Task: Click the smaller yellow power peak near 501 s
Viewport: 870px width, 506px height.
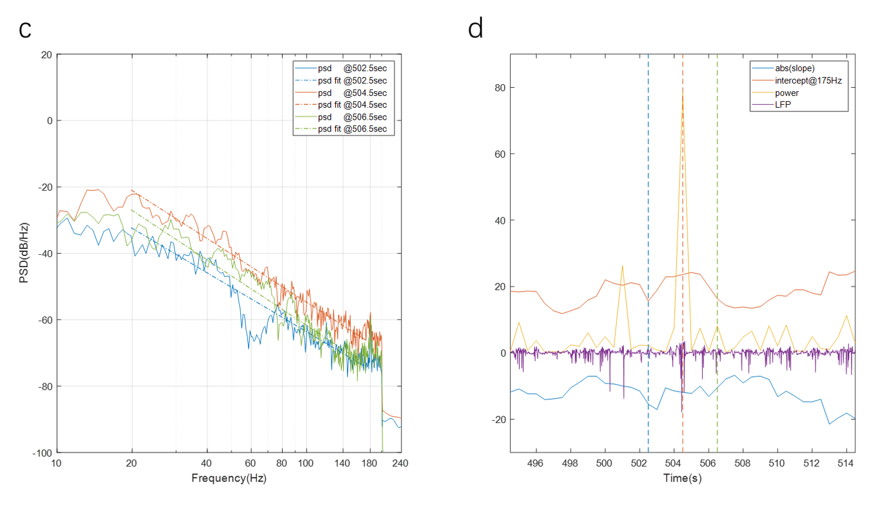Action: pos(622,267)
